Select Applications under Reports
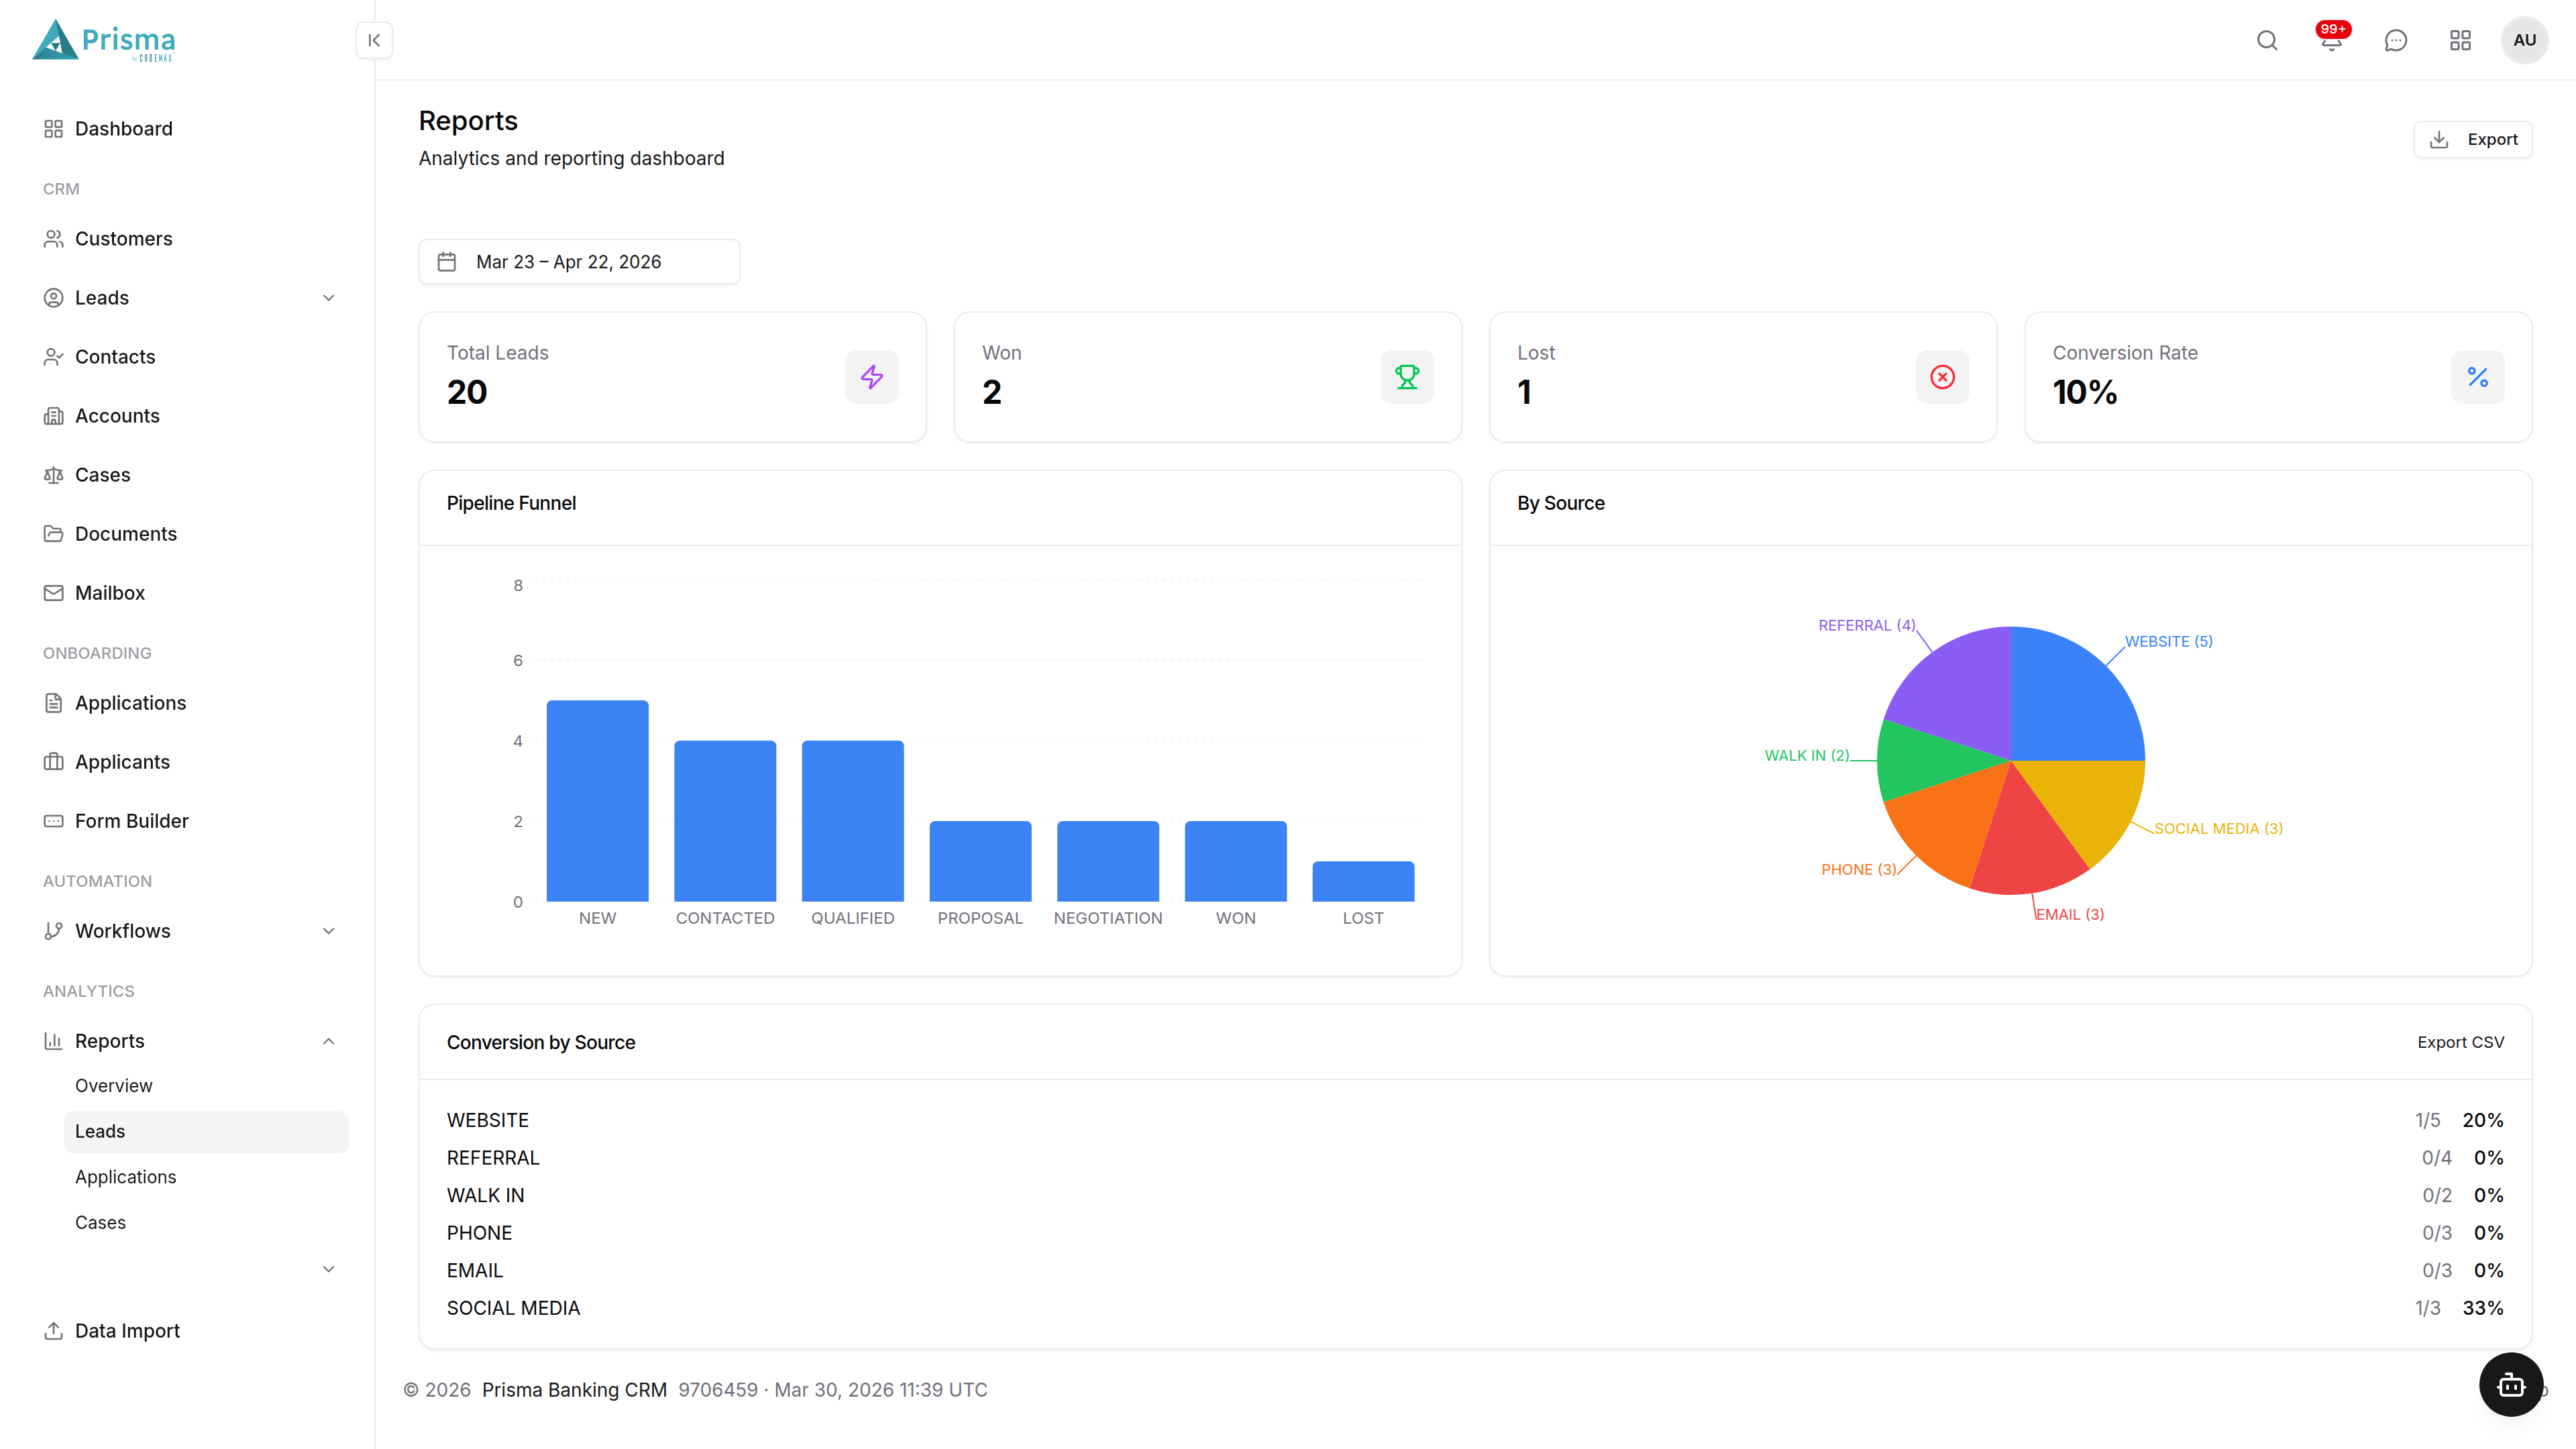2576x1449 pixels. click(x=206, y=1177)
